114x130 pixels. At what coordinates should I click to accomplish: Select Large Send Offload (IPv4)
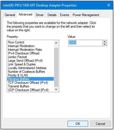(30, 61)
